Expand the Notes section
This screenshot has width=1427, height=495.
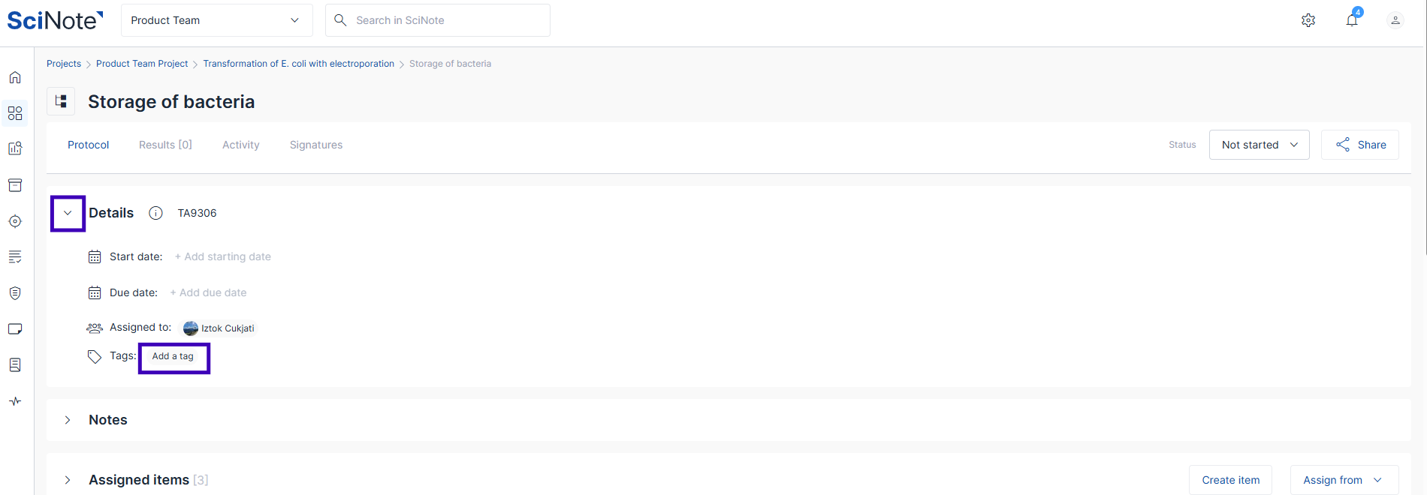point(68,420)
